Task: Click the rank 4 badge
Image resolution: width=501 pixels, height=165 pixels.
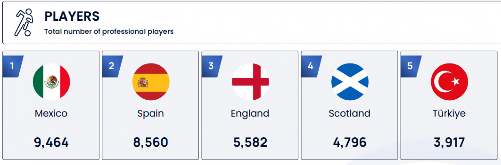Action: tap(311, 66)
